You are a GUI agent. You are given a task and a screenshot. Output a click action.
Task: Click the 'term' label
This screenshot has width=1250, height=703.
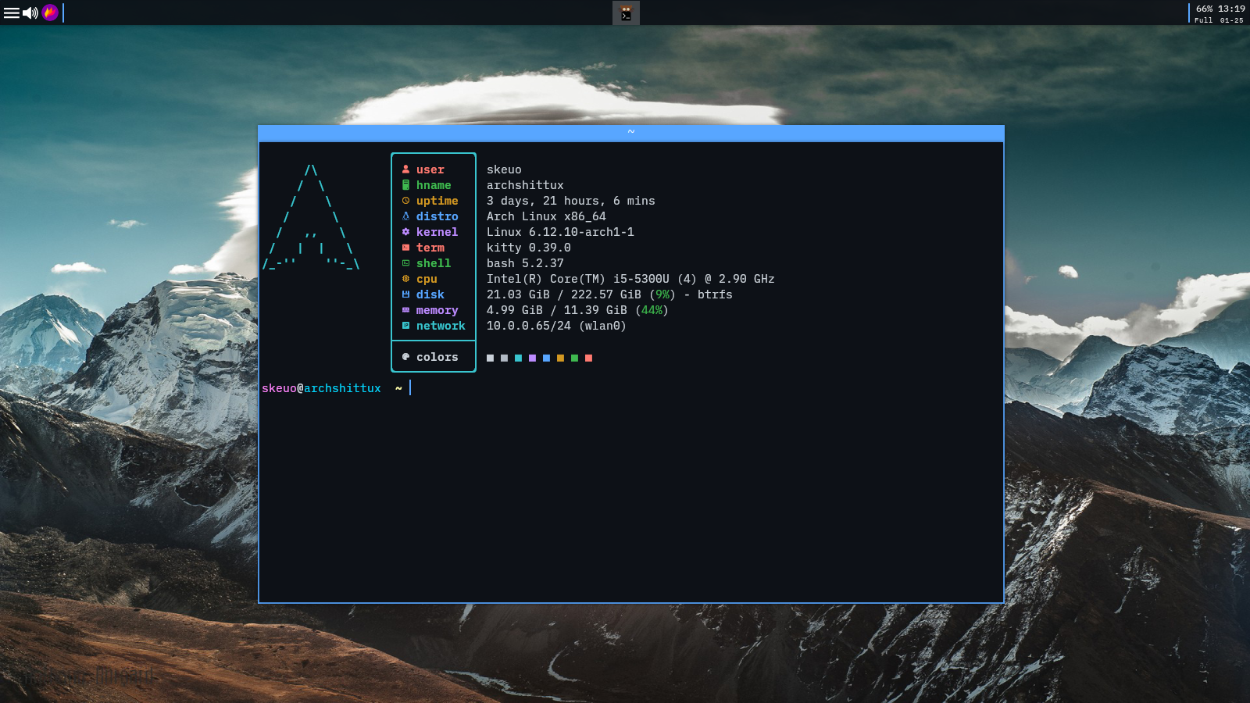point(430,248)
